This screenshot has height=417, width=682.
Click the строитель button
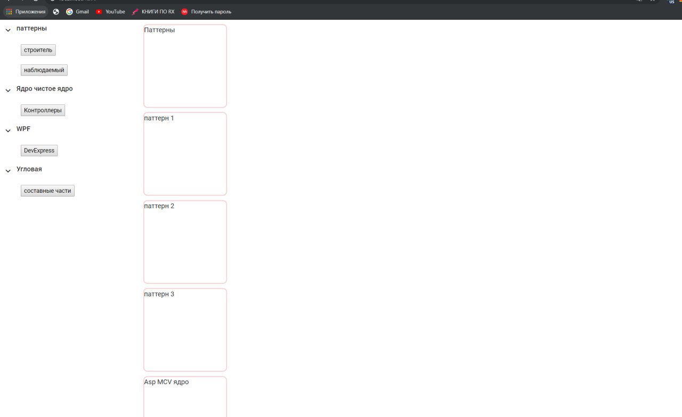click(38, 50)
